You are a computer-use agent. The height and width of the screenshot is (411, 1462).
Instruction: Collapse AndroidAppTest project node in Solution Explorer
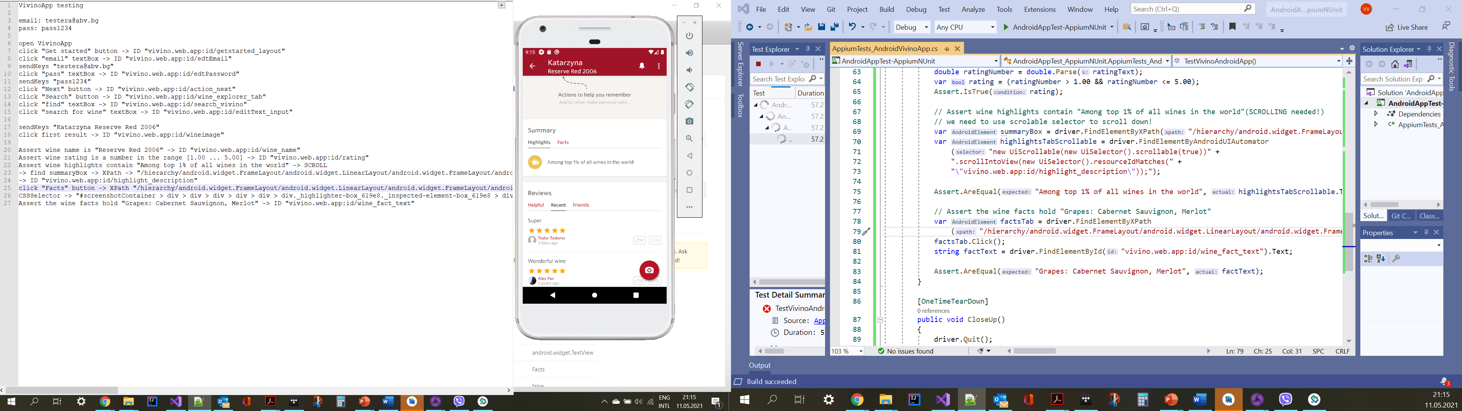(1367, 103)
